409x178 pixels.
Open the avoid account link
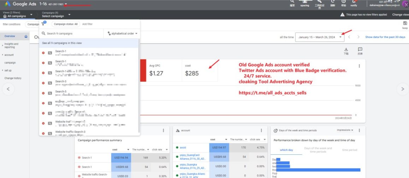(x=183, y=148)
